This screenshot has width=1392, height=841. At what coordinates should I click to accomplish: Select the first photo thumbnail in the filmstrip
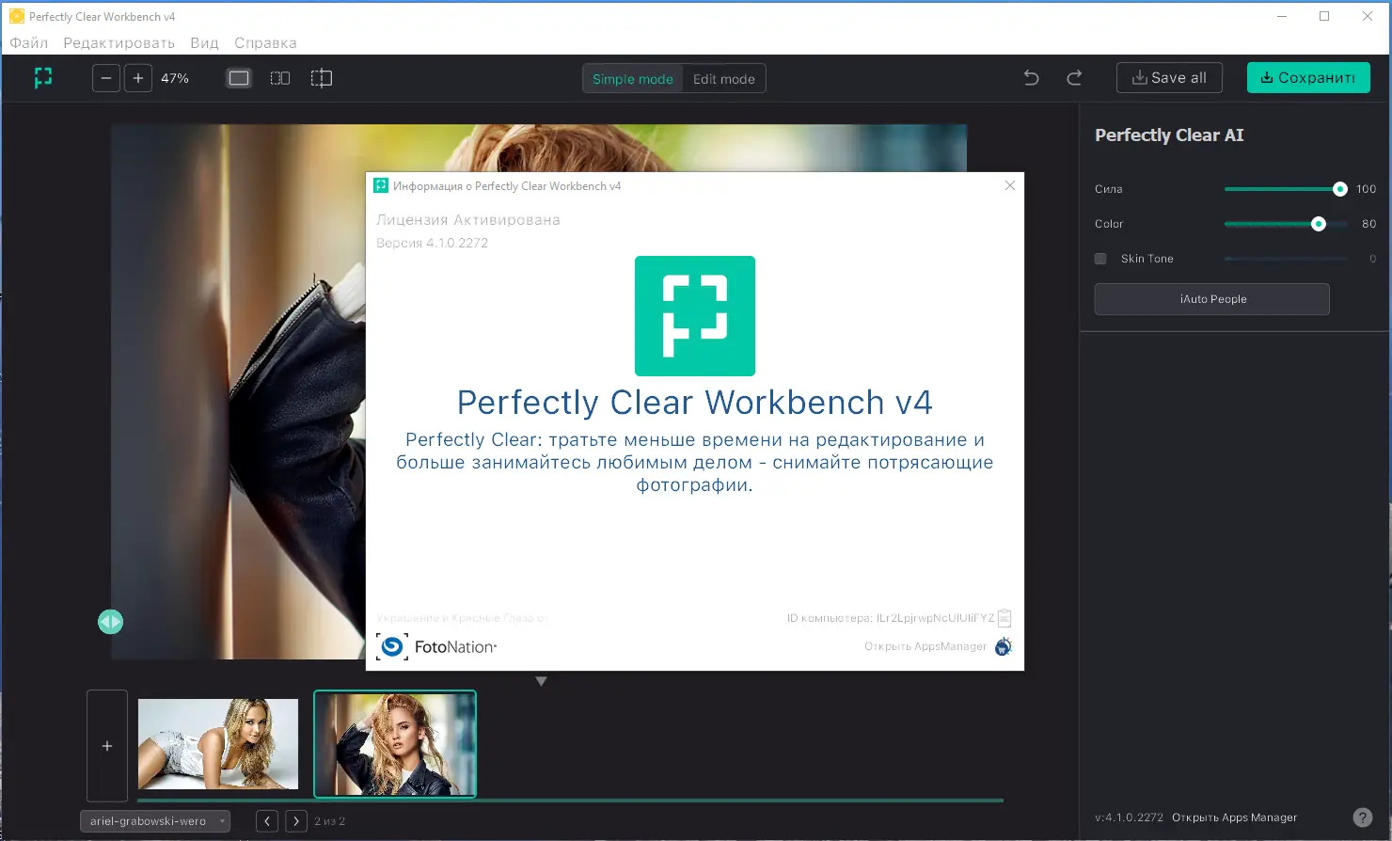[217, 743]
